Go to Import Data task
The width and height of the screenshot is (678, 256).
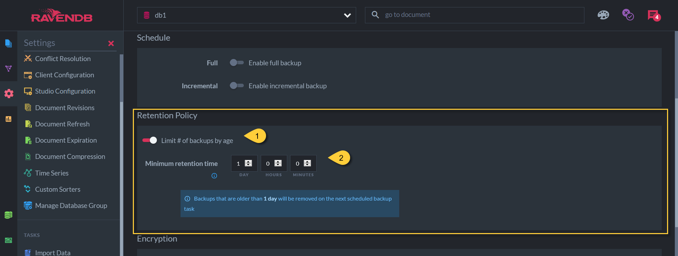[53, 252]
